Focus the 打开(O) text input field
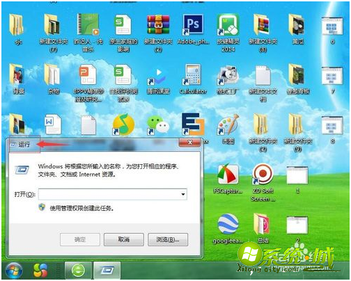This screenshot has width=351, height=281. pyautogui.click(x=113, y=194)
